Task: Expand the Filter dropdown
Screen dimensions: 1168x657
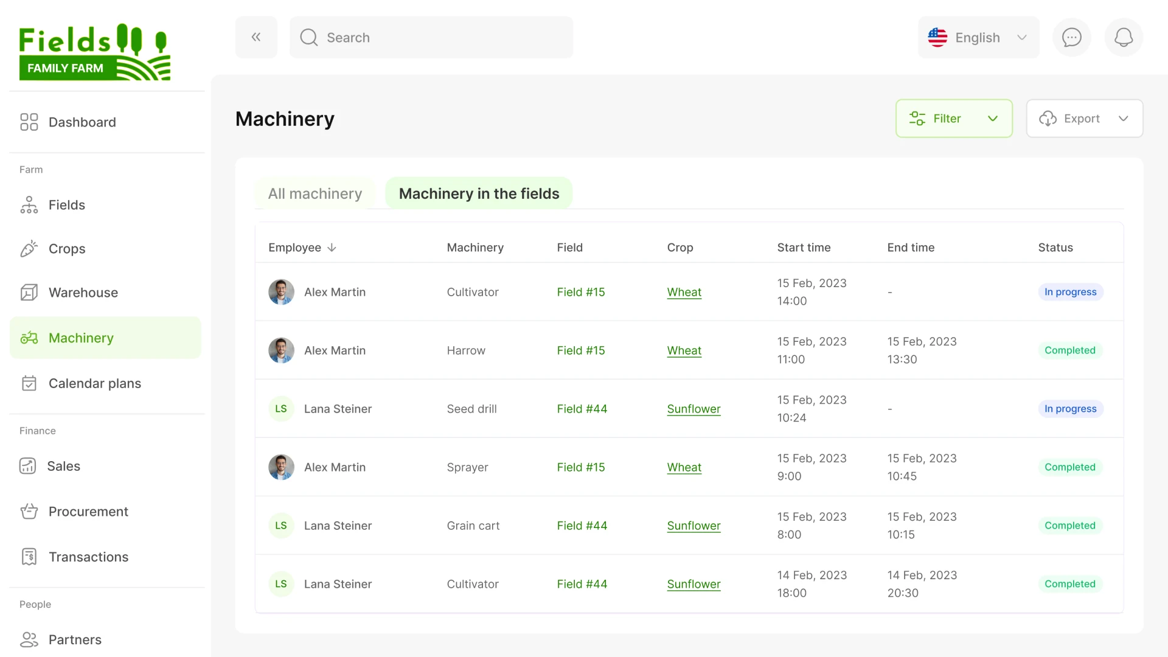Action: click(953, 119)
